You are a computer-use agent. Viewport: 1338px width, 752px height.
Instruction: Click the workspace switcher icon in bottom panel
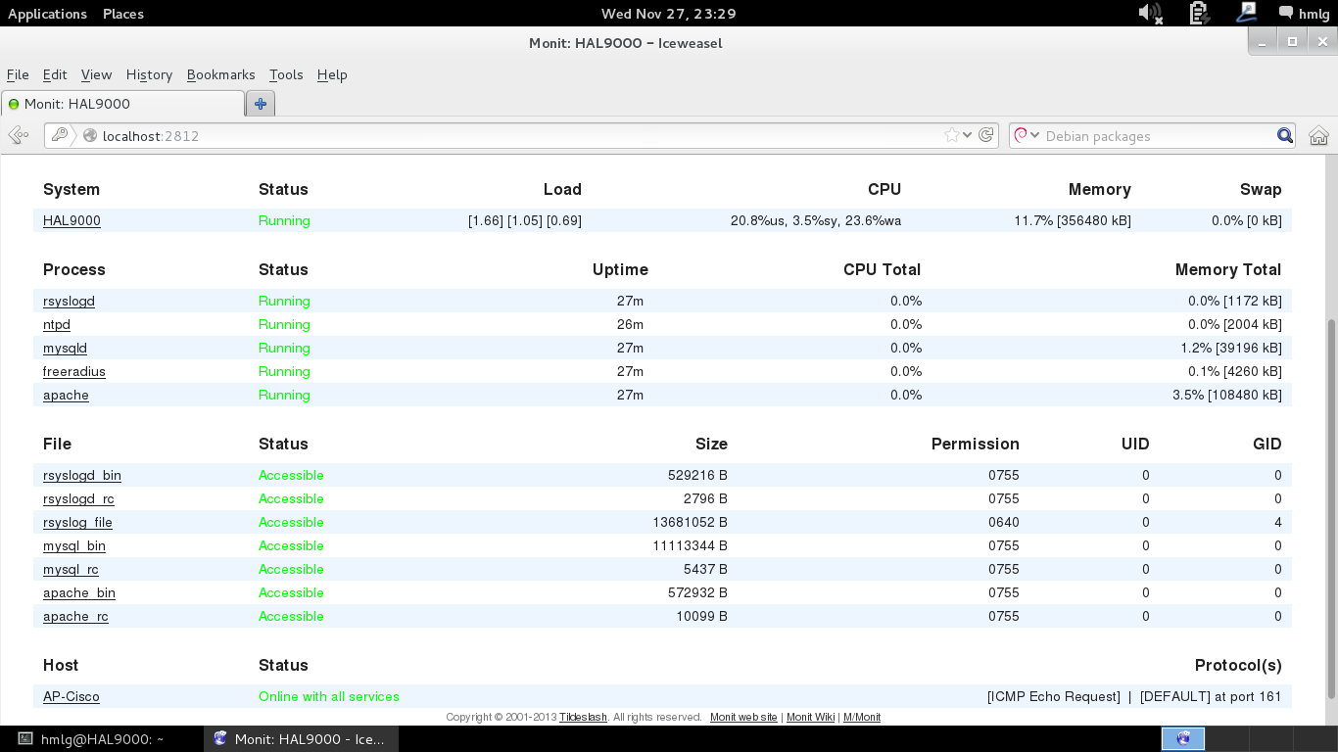point(1183,739)
